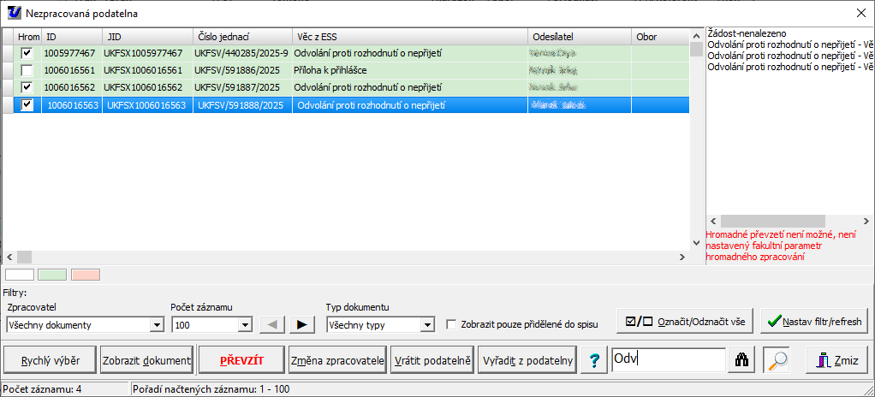Open the Zpracovatel dropdown
The image size is (875, 397).
click(x=156, y=325)
